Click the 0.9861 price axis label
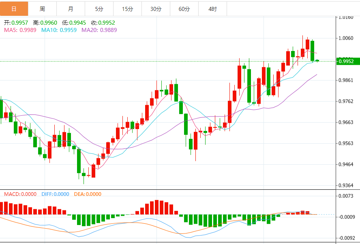This screenshot has height=244, width=360. point(346,80)
